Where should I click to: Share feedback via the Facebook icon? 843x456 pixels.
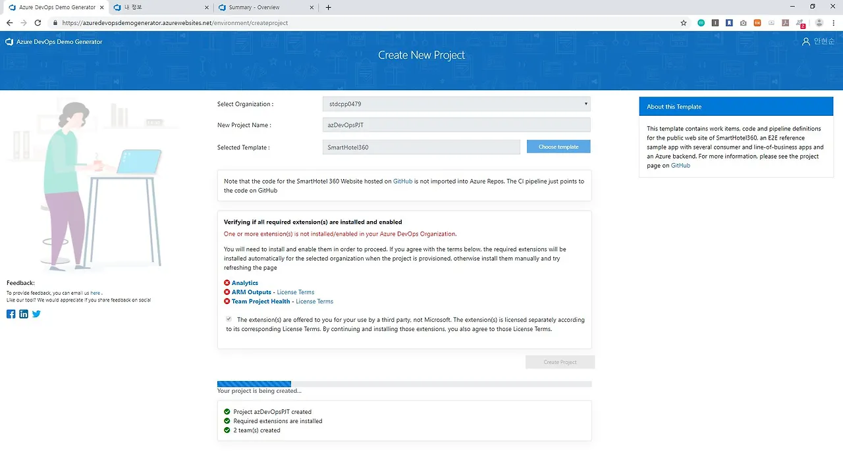coord(11,314)
